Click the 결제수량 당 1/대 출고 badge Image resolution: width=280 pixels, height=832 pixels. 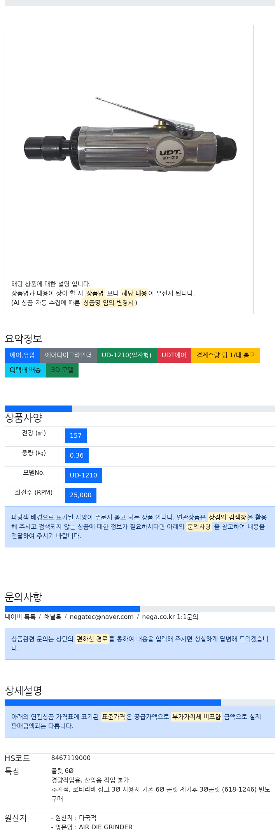pos(226,355)
